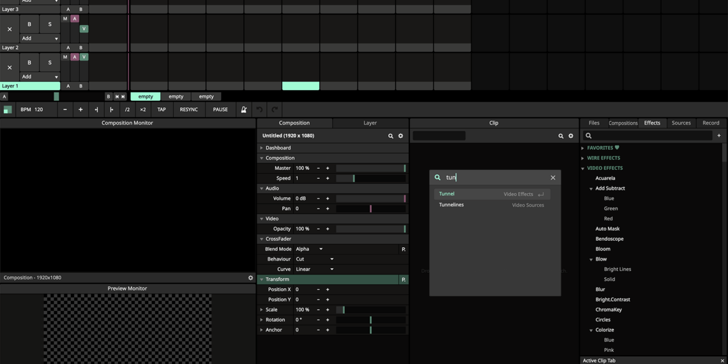Open the Blend Mode Alpha dropdown
The width and height of the screenshot is (728, 364).
310,249
